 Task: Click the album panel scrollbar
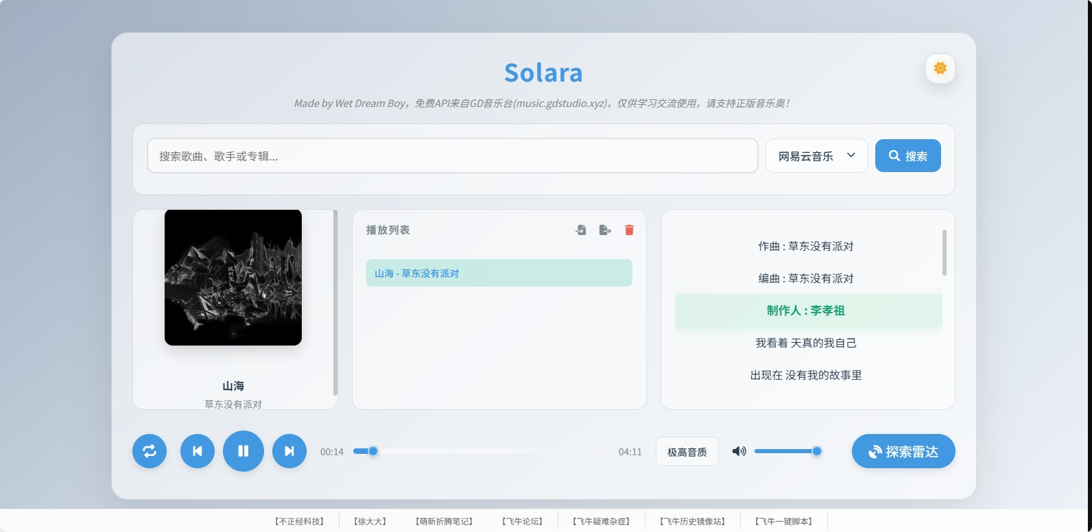point(335,302)
